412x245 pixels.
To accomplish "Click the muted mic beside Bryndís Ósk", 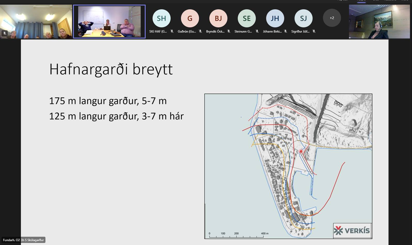I will [229, 31].
